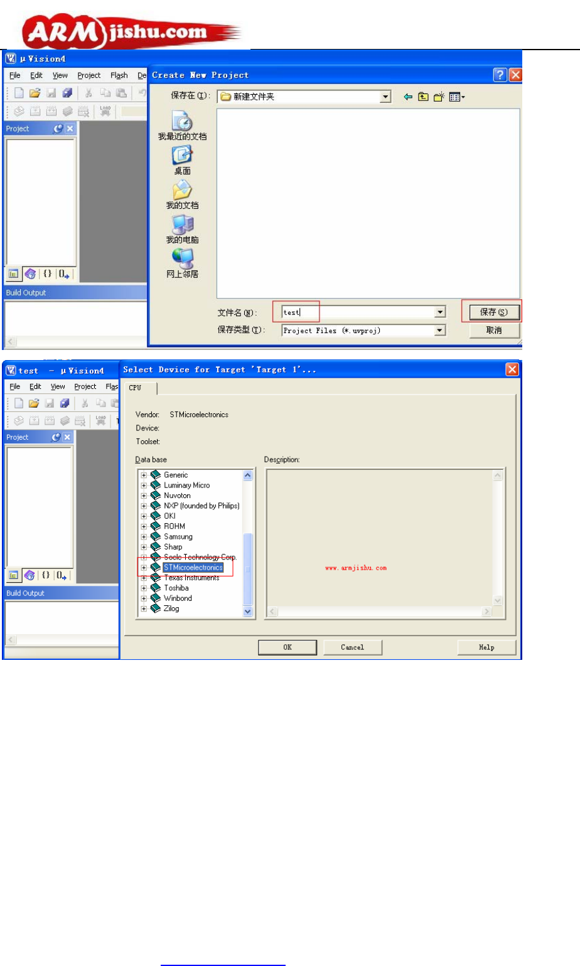Click Help in Select Device dialog
This screenshot has width=580, height=966.
click(486, 647)
